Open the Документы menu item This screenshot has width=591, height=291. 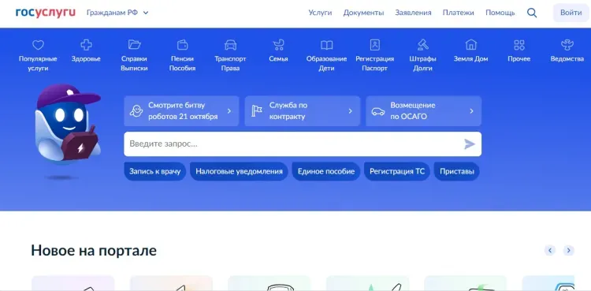(x=363, y=13)
